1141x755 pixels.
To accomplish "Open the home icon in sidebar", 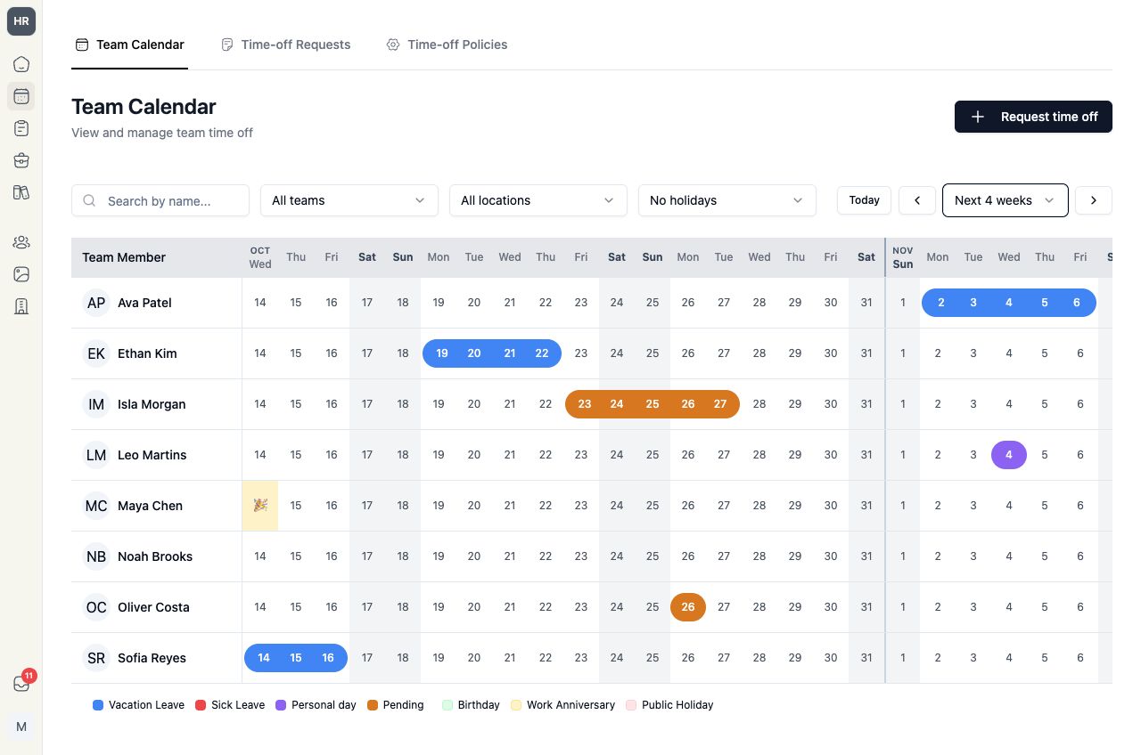I will click(21, 64).
